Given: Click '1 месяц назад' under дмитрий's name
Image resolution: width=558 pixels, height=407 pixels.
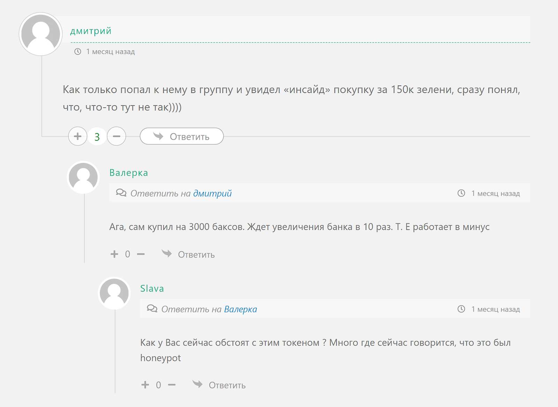Looking at the screenshot, I should tap(111, 52).
